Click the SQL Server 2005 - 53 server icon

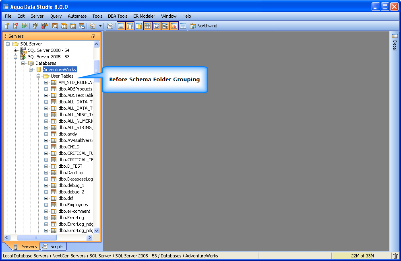(x=23, y=57)
